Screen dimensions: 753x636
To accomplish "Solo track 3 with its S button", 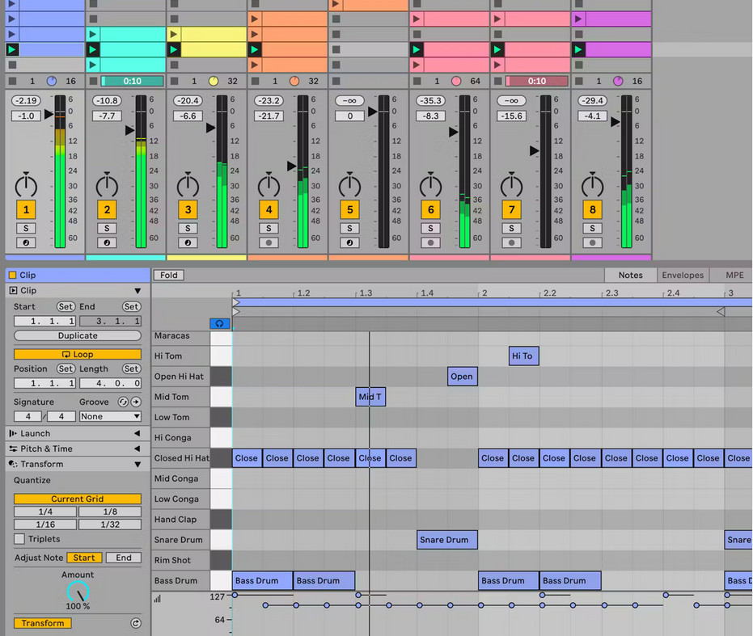I will pos(188,228).
